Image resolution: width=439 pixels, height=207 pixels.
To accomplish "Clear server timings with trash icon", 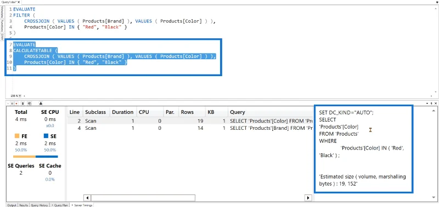I will (x=22, y=104).
